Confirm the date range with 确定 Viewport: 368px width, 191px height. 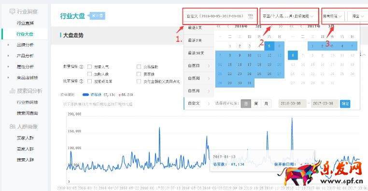(x=345, y=103)
